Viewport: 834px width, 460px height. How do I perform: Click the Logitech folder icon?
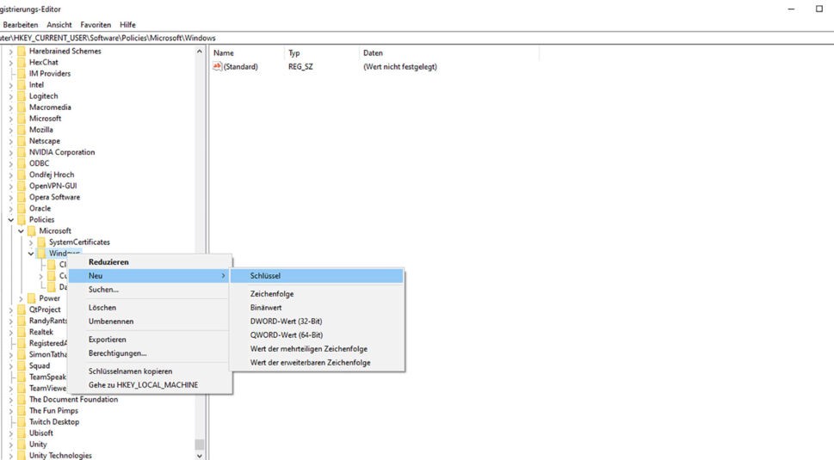point(22,96)
